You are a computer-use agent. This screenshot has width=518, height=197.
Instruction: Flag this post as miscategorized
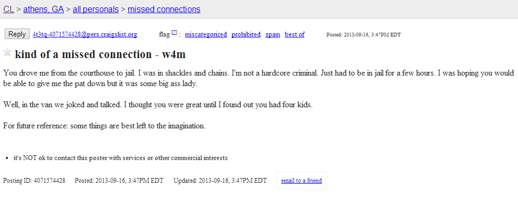(206, 34)
